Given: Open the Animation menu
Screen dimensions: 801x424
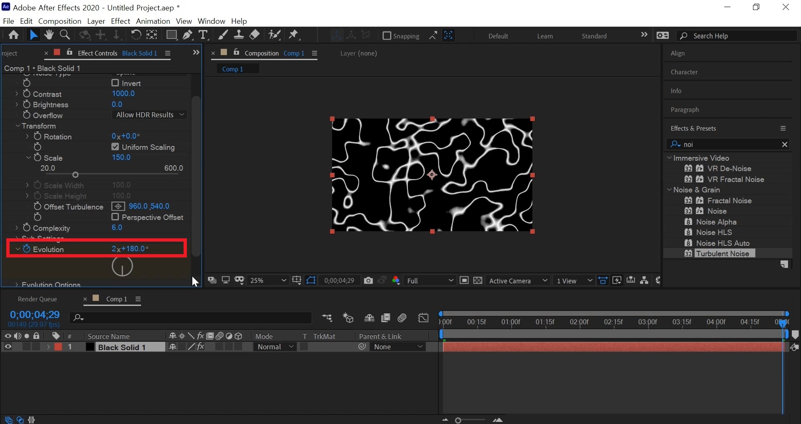Looking at the screenshot, I should 153,21.
